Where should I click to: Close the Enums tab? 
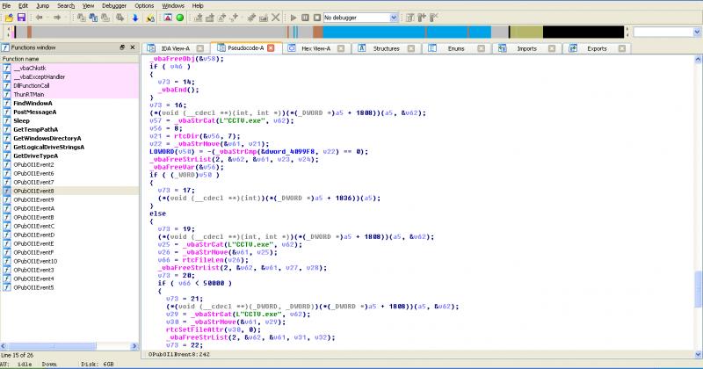(481, 48)
